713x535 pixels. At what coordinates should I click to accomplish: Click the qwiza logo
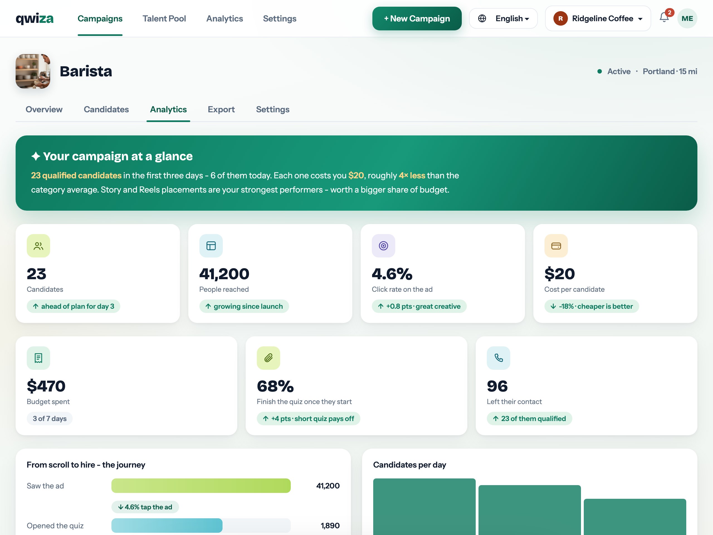click(x=35, y=18)
